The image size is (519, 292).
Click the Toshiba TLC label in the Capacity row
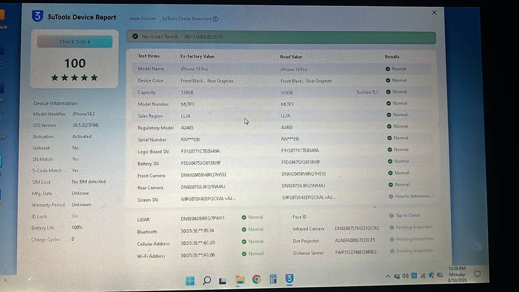pos(368,92)
